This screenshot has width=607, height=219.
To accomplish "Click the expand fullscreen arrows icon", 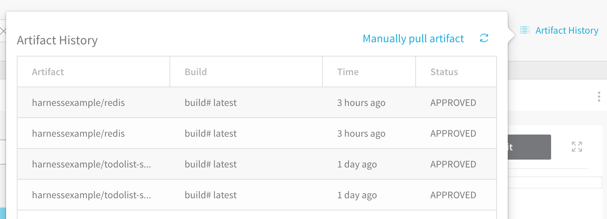I will point(577,147).
